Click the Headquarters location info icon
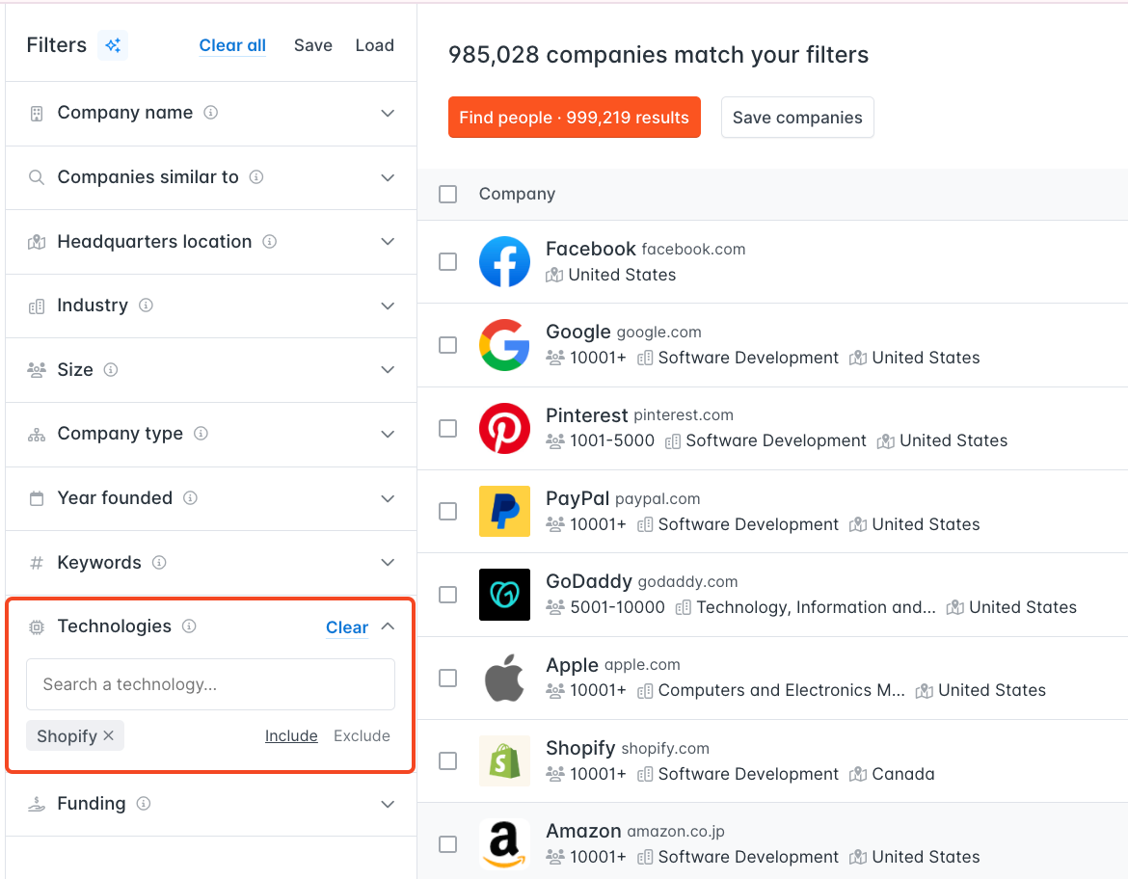The height and width of the screenshot is (879, 1128). (270, 242)
